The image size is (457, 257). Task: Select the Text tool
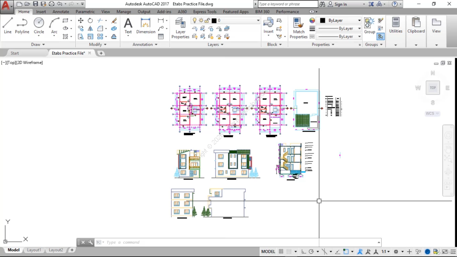click(x=128, y=26)
